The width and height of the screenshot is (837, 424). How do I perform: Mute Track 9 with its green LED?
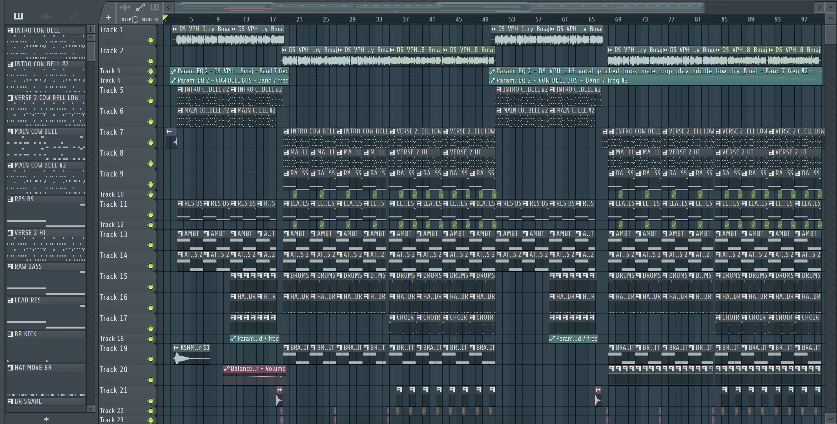point(151,184)
